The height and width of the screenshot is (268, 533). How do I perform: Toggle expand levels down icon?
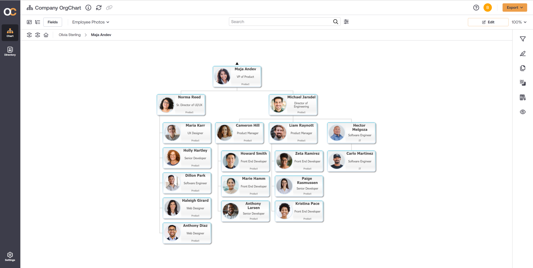point(29,35)
